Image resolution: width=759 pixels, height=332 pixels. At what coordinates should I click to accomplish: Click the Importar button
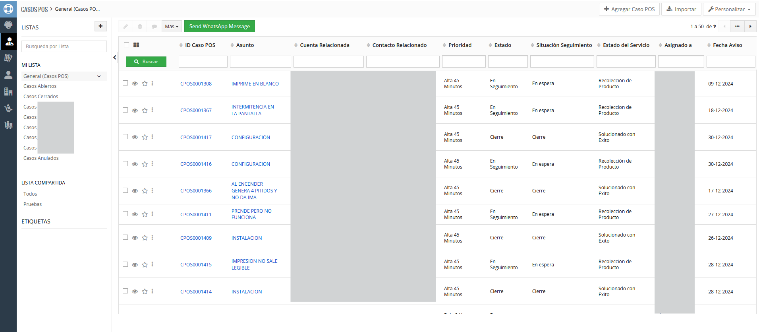pos(681,9)
